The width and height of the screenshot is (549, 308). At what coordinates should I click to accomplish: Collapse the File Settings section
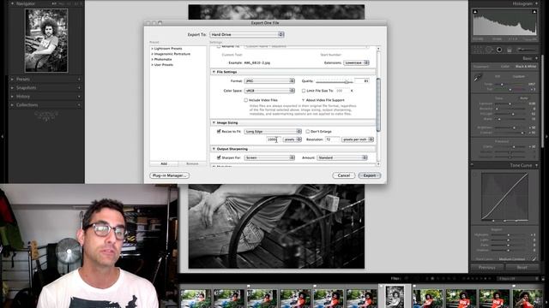click(214, 72)
